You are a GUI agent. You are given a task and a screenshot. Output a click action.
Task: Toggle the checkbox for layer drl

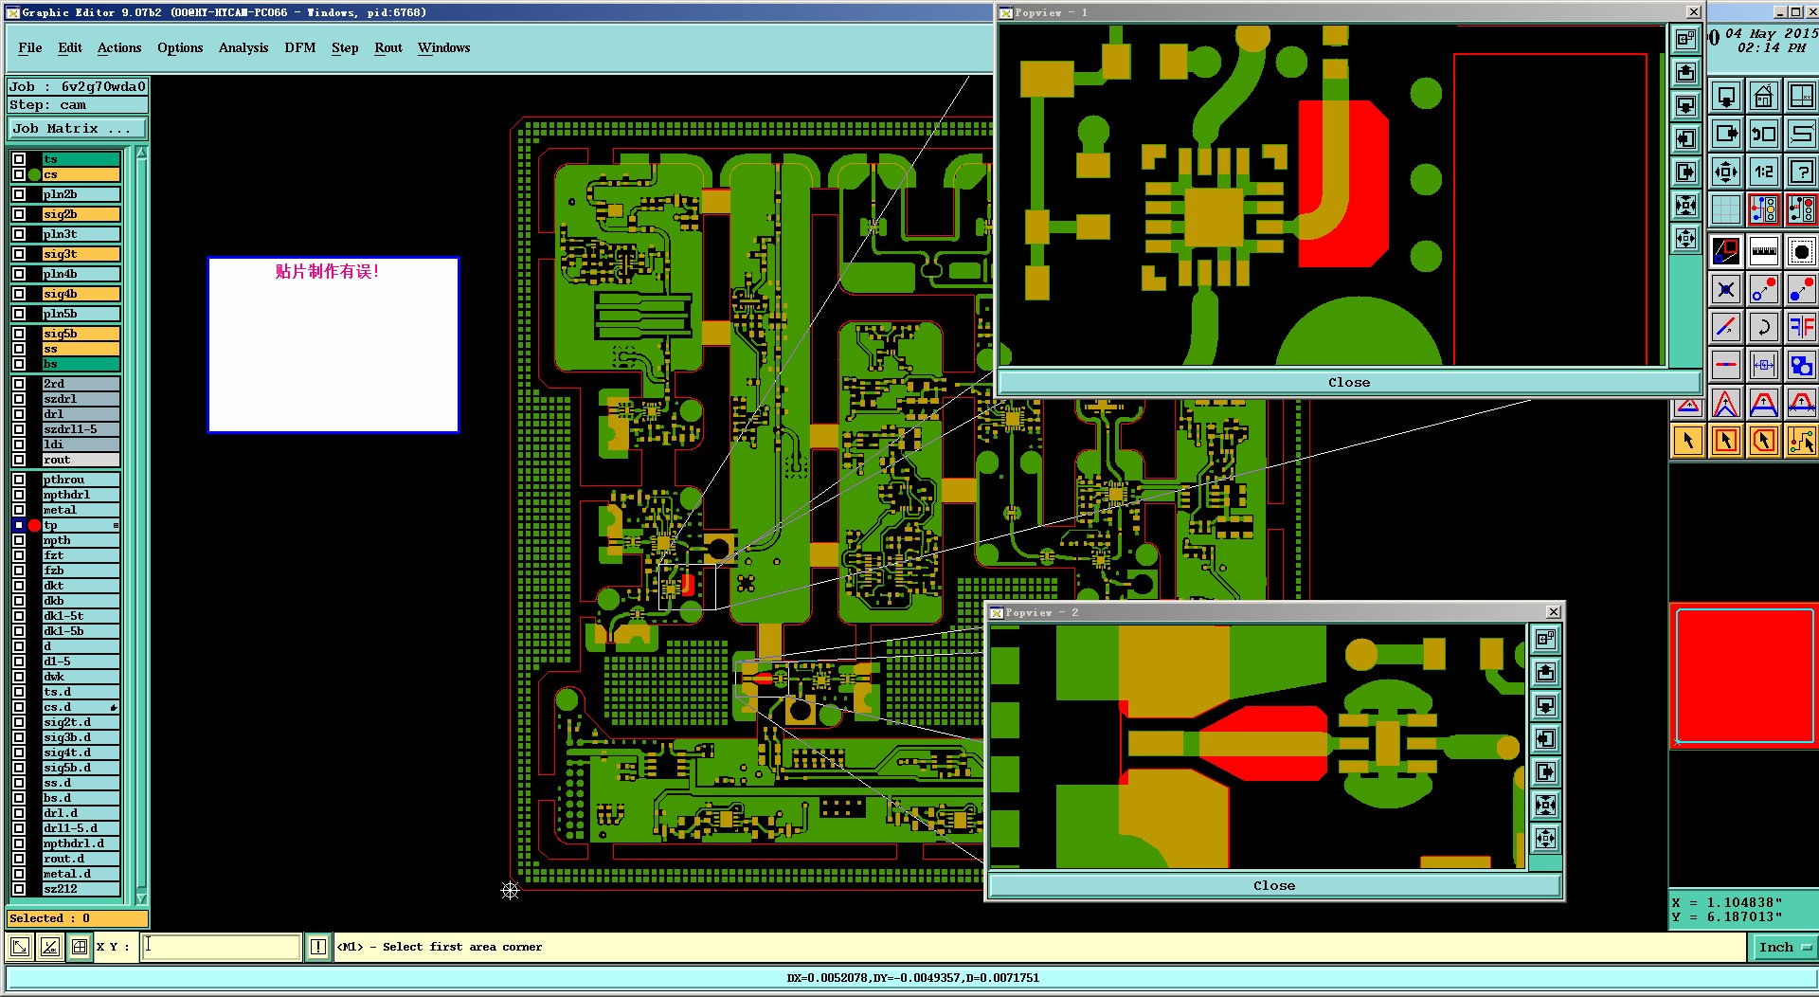(19, 414)
